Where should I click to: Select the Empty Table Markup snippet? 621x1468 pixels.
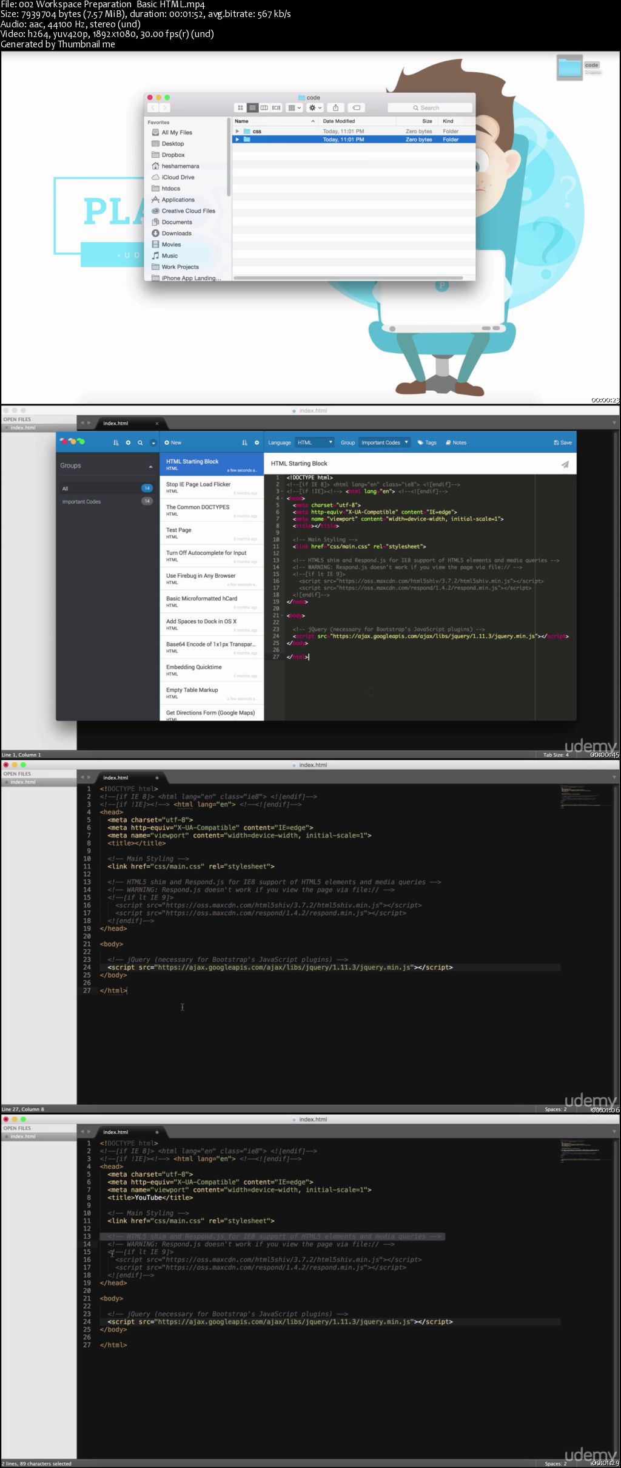coord(212,693)
